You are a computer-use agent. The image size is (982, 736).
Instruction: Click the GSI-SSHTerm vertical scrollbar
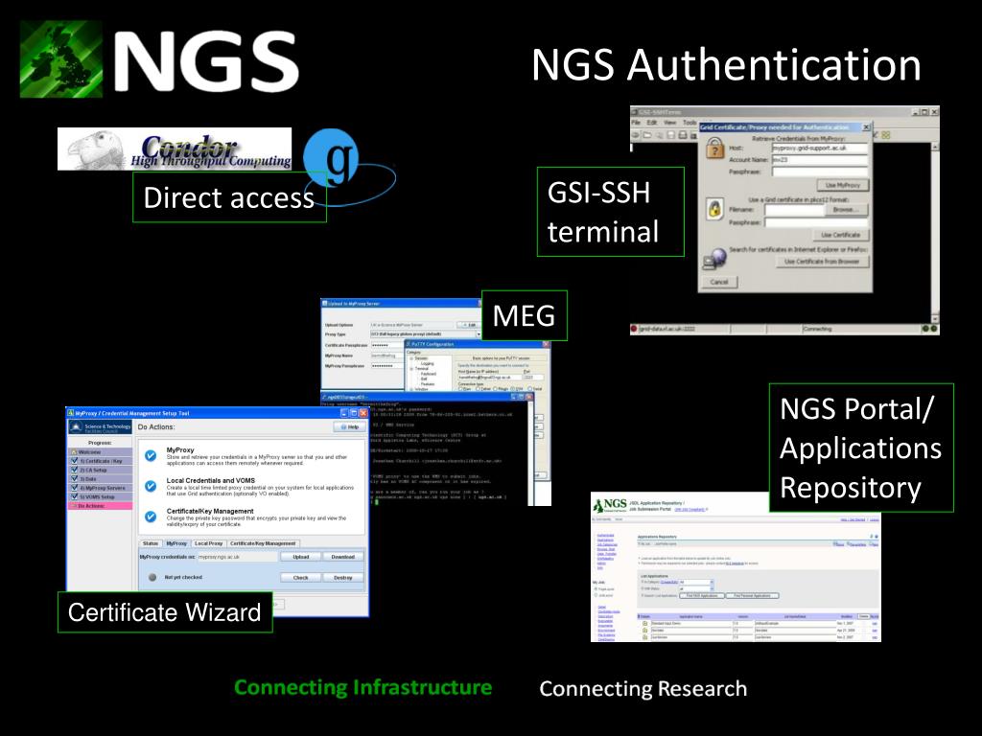click(x=935, y=233)
